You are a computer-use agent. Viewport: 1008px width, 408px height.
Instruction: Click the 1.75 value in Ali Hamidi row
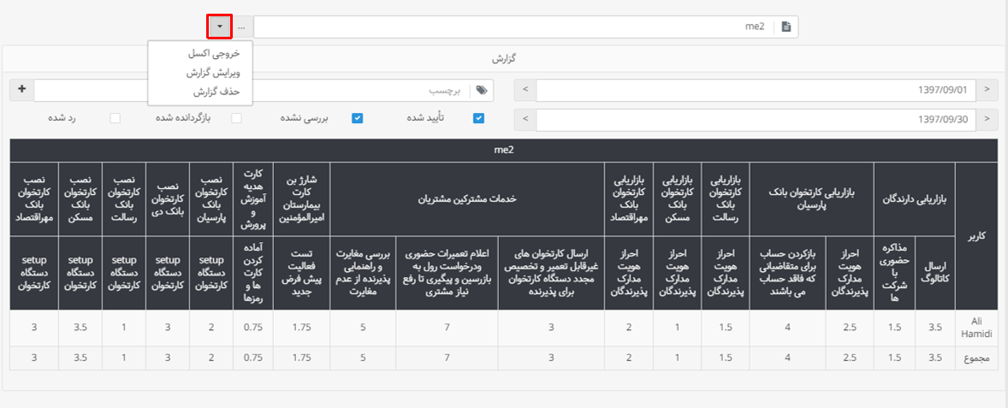point(301,328)
